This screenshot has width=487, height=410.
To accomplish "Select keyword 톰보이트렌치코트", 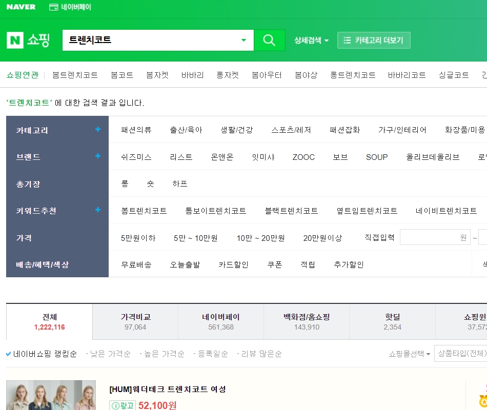I will [x=215, y=211].
